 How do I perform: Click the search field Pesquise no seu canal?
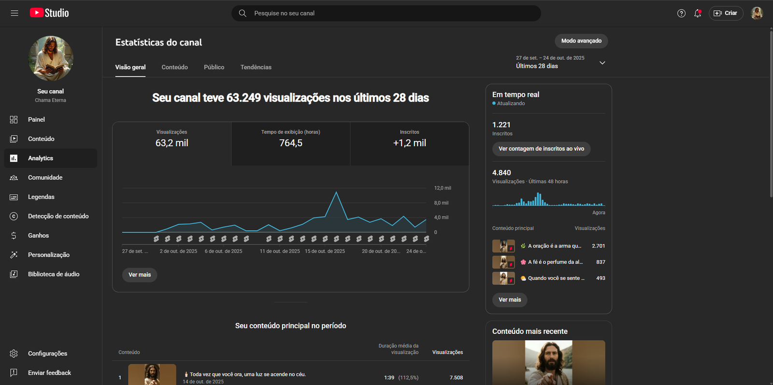(386, 14)
